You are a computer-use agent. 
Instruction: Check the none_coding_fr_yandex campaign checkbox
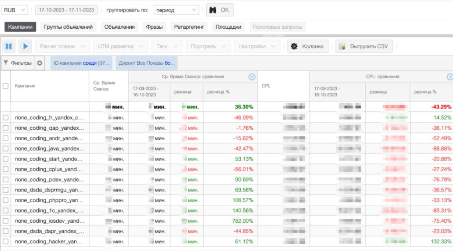pyautogui.click(x=6, y=118)
